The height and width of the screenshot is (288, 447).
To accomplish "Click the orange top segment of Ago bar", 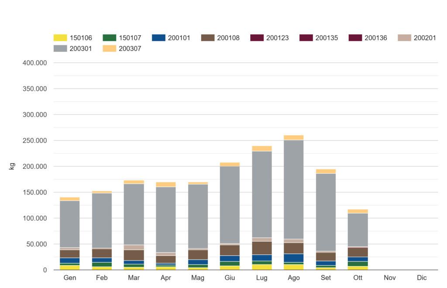I will tap(294, 137).
